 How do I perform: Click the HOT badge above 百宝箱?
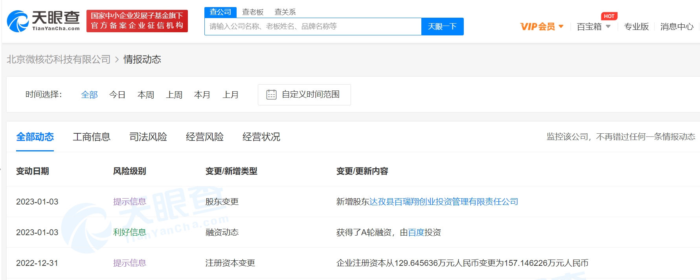tap(609, 16)
